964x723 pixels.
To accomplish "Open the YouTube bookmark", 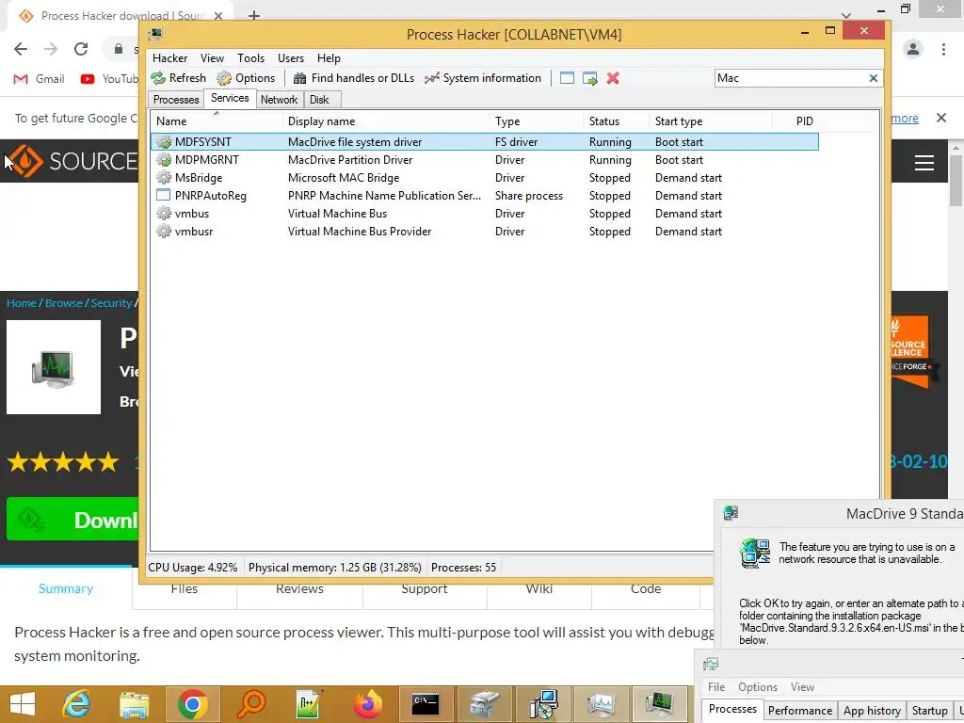I will pyautogui.click(x=109, y=79).
